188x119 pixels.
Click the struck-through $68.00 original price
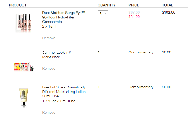(x=134, y=12)
